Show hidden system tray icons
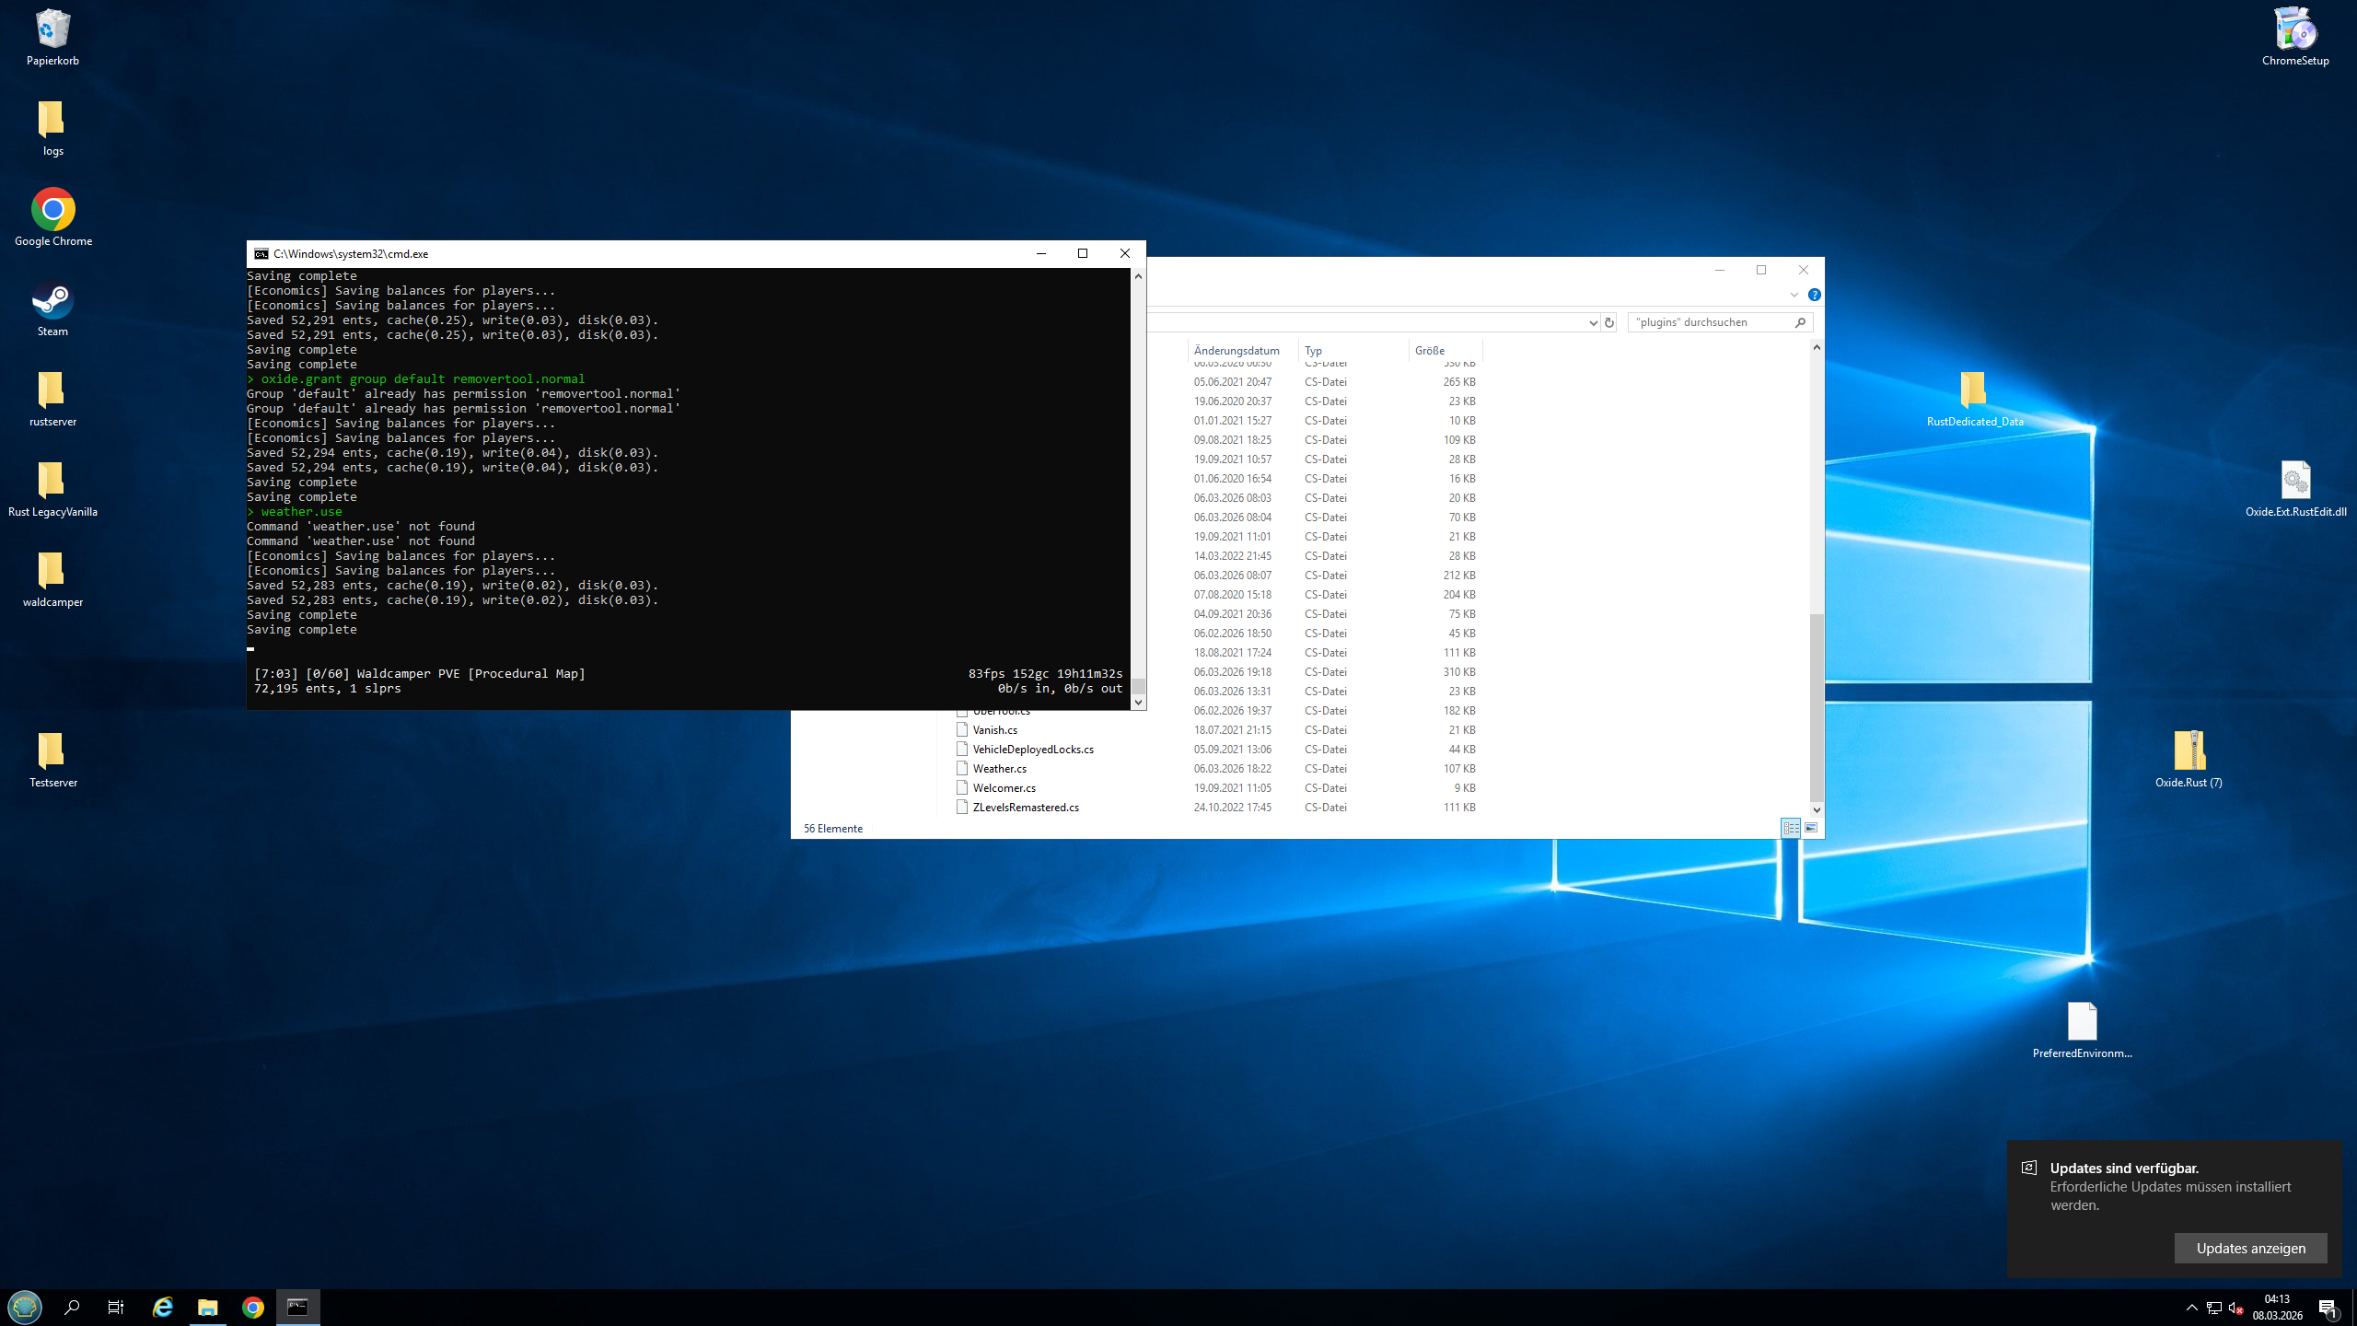 click(2191, 1307)
